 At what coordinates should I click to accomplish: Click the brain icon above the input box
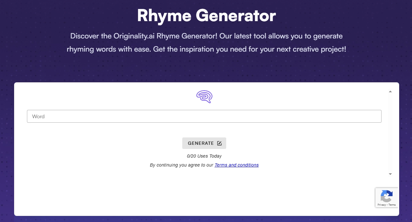click(204, 96)
